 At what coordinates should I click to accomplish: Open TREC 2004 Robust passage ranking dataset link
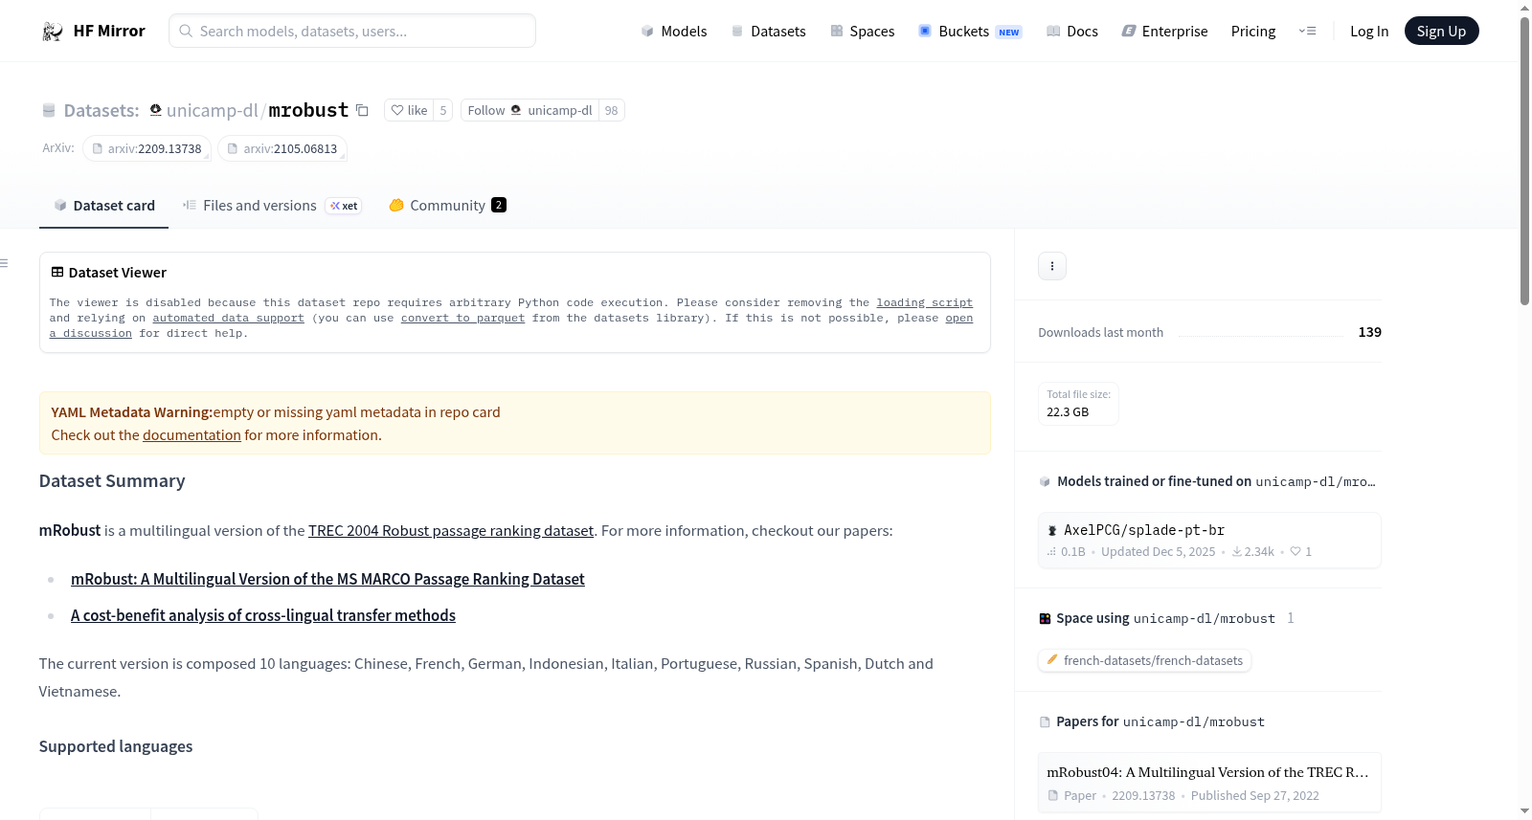click(451, 531)
